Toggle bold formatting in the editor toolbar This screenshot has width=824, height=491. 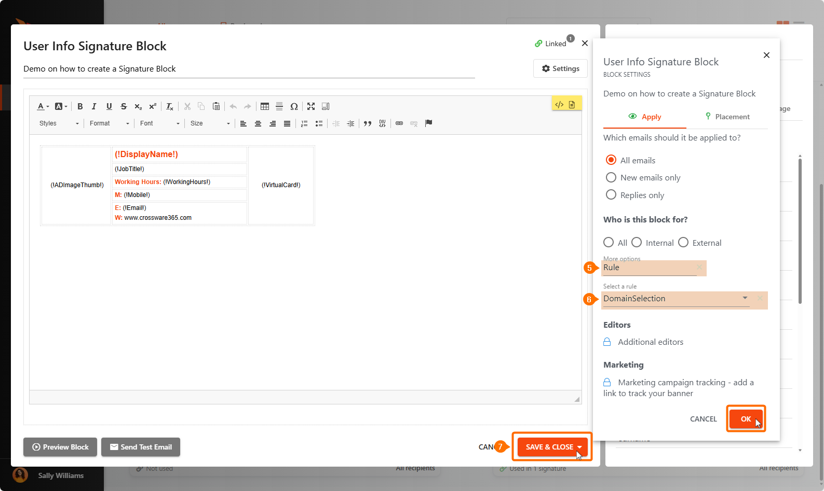pyautogui.click(x=80, y=106)
